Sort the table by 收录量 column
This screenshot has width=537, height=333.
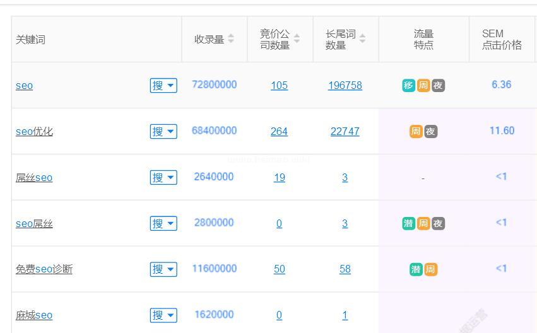(231, 39)
